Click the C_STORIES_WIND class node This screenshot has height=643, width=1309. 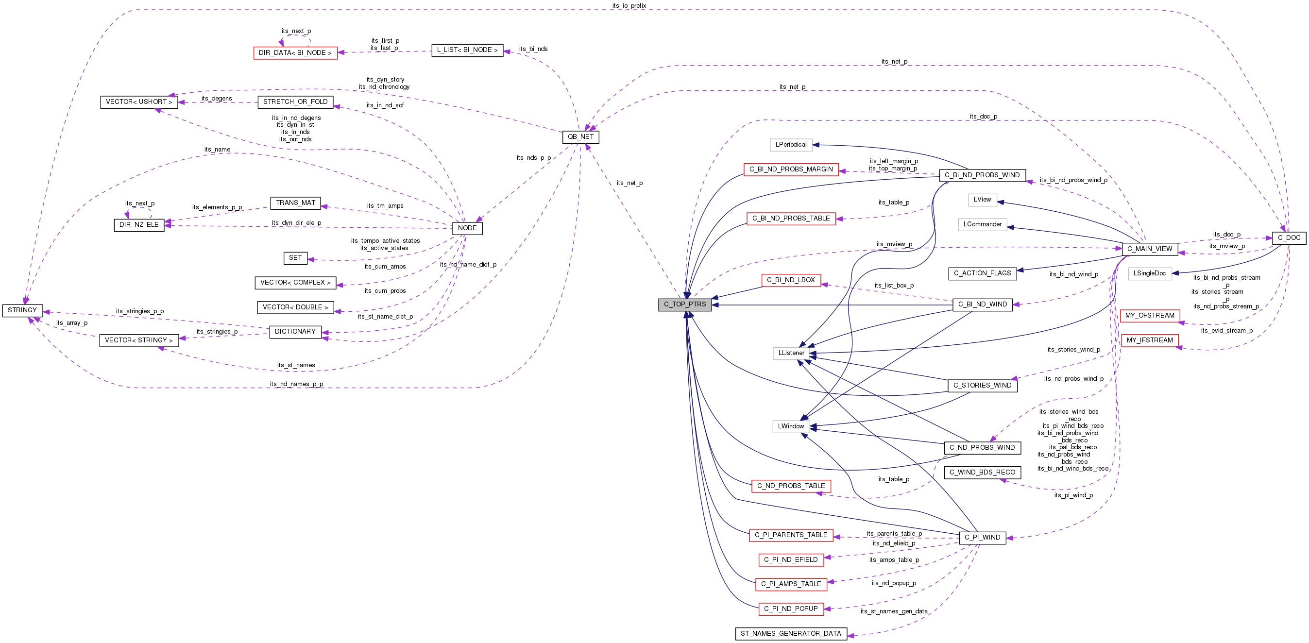pos(982,386)
